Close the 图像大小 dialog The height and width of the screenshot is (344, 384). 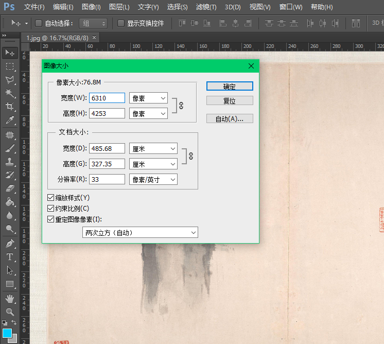pos(251,66)
